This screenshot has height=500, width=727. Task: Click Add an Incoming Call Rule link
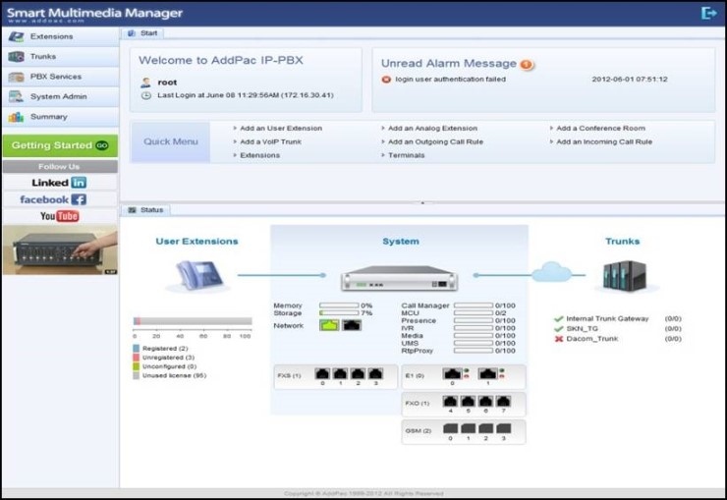coord(604,141)
